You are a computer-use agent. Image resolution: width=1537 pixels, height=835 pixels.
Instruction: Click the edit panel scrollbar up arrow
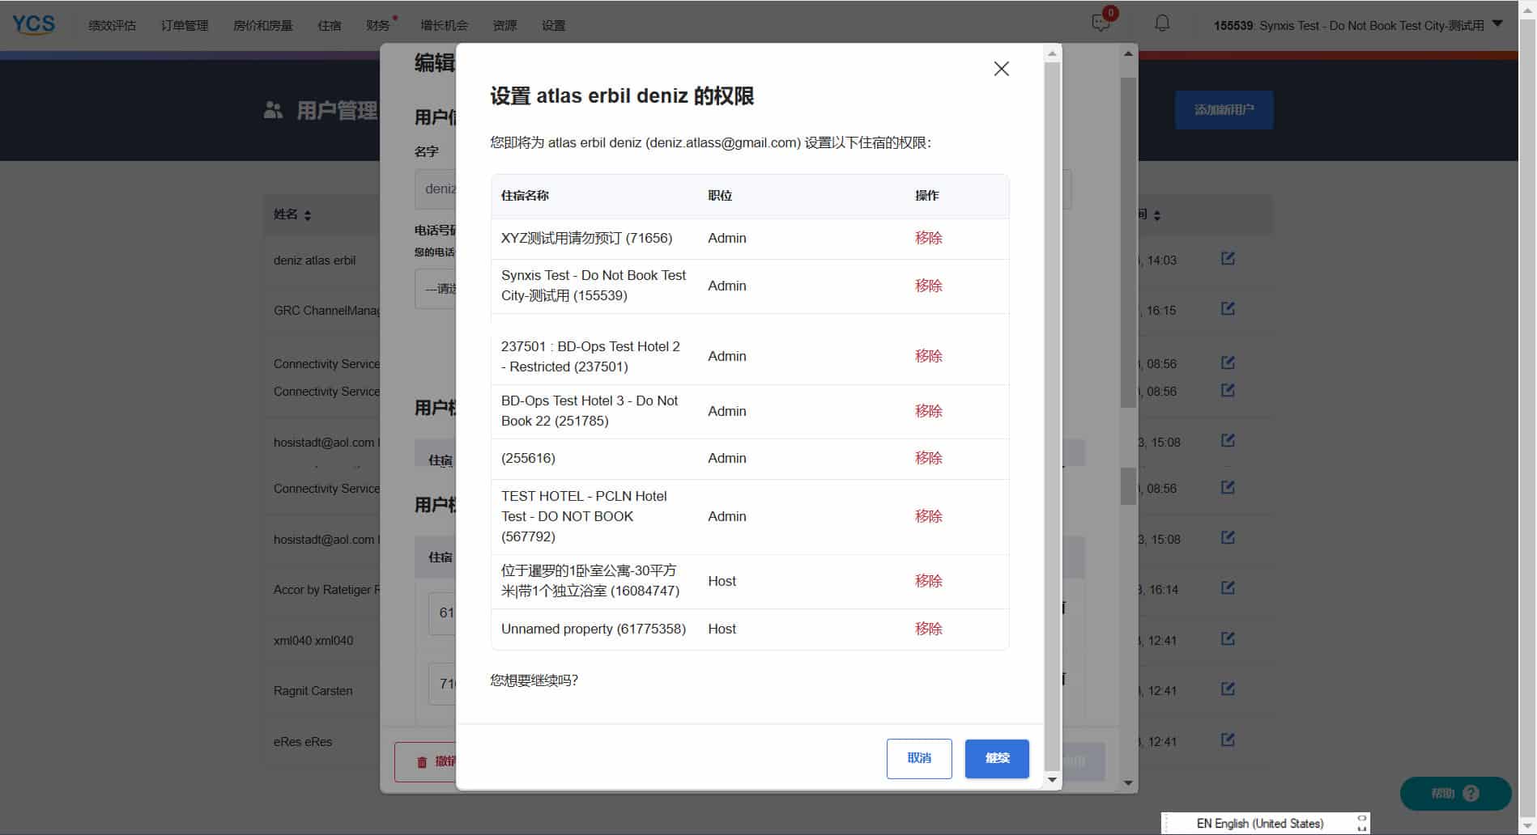[x=1128, y=53]
